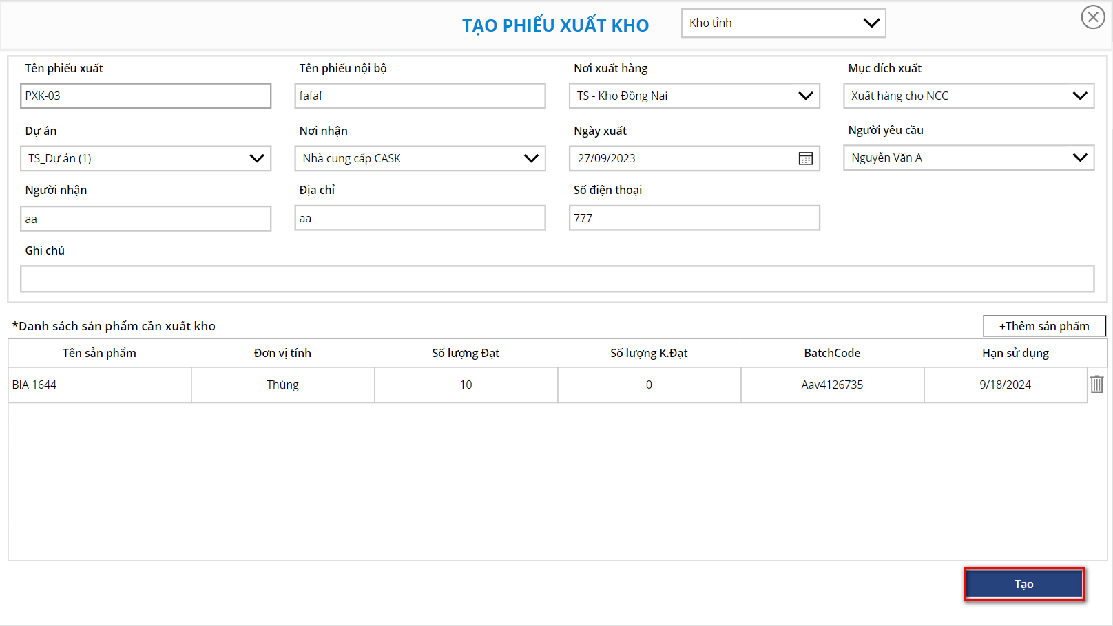Expand the Nơi xuất hàng dropdown
1113x626 pixels.
pos(694,96)
